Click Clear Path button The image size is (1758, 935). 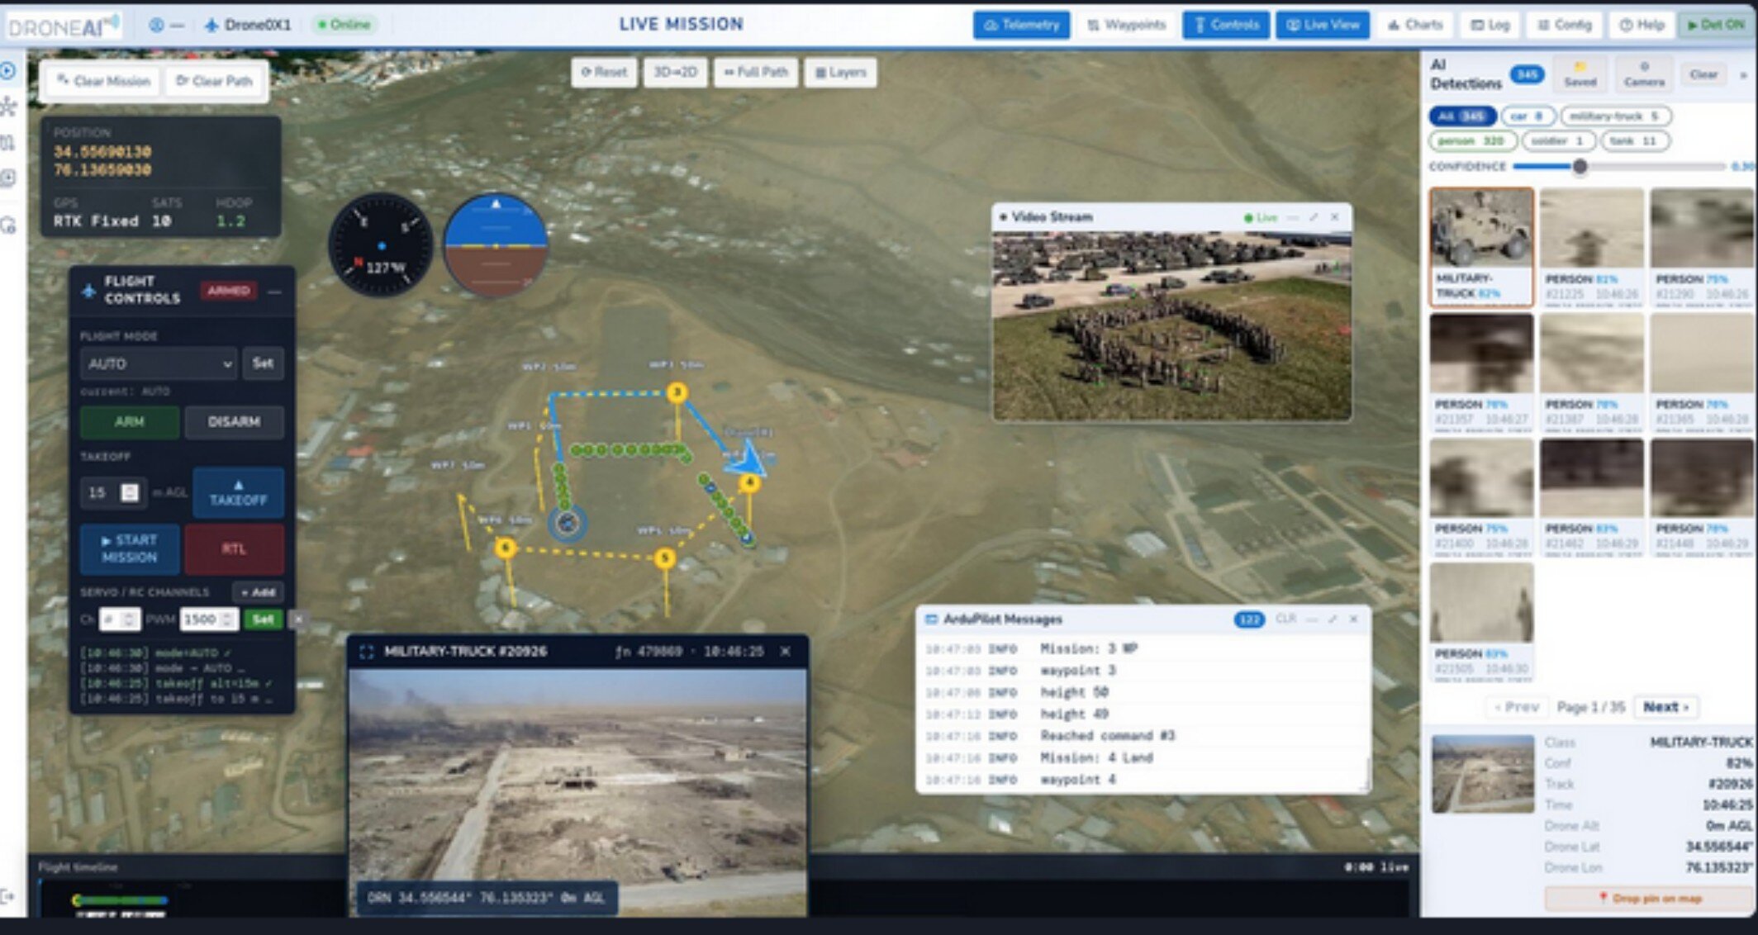click(214, 81)
